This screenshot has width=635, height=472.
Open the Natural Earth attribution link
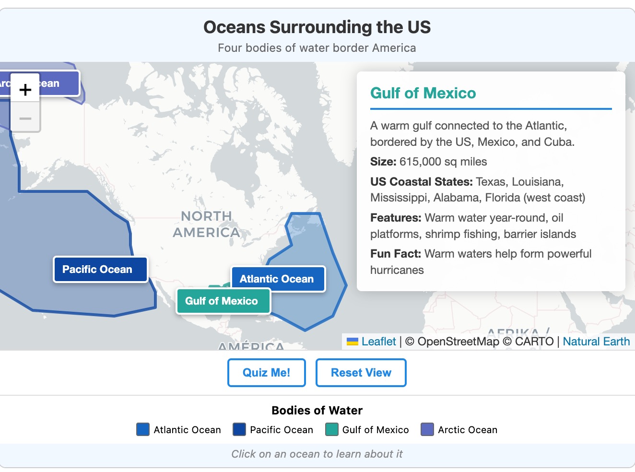tap(596, 342)
